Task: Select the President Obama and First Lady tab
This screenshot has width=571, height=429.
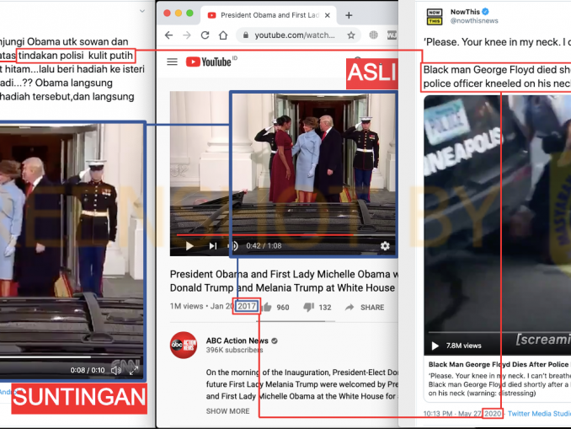Action: (269, 15)
